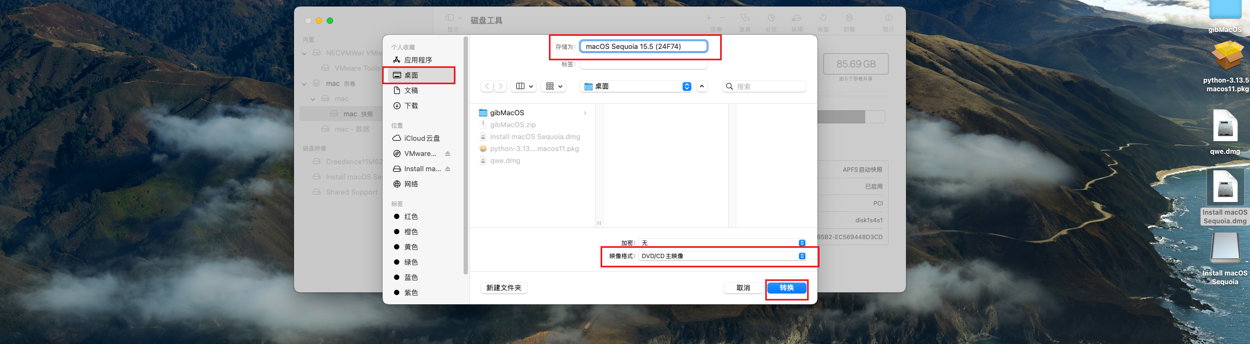Click the 简介 info toolbar icon

[889, 18]
